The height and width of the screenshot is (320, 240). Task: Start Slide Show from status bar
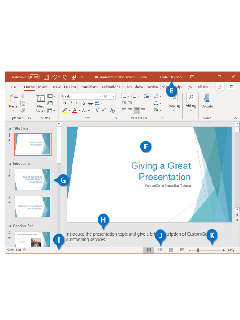[182, 250]
